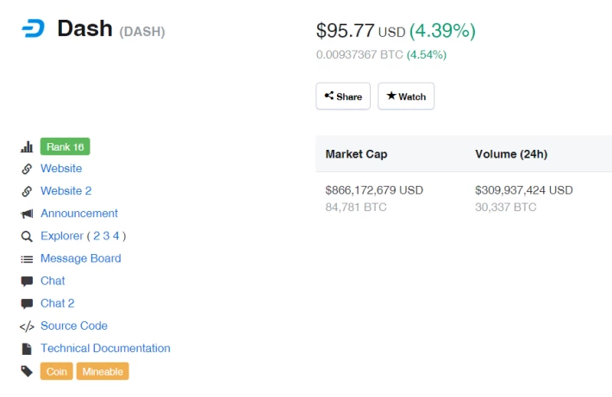Click the code brackets Source Code icon
This screenshot has height=397, width=612.
pyautogui.click(x=27, y=326)
